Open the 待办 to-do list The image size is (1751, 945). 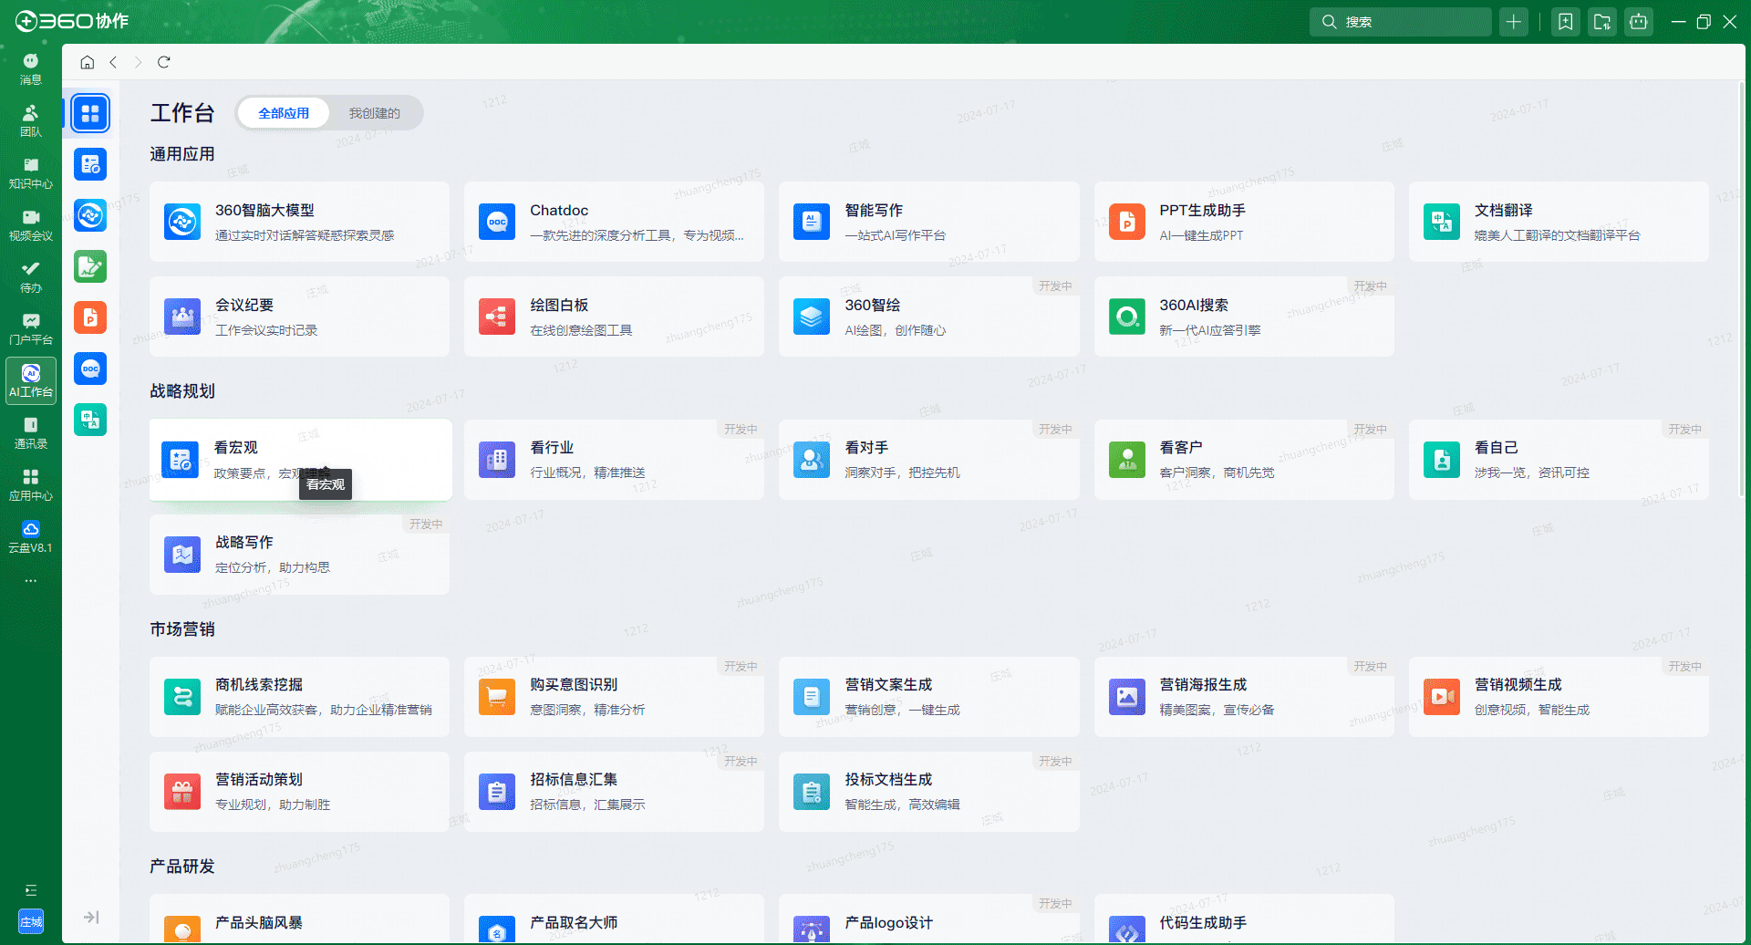(31, 276)
